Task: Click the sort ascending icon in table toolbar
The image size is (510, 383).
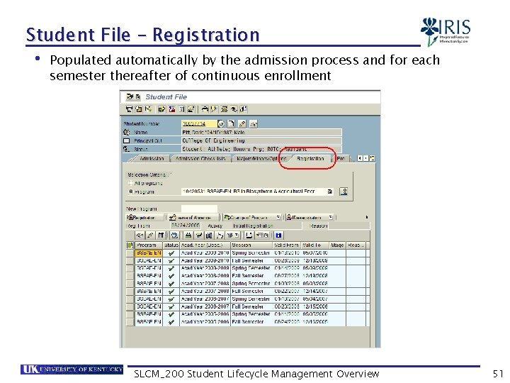Action: click(188, 235)
